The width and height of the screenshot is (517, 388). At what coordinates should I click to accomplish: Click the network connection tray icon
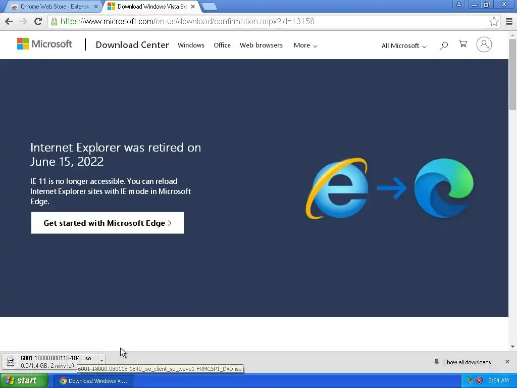(470, 380)
